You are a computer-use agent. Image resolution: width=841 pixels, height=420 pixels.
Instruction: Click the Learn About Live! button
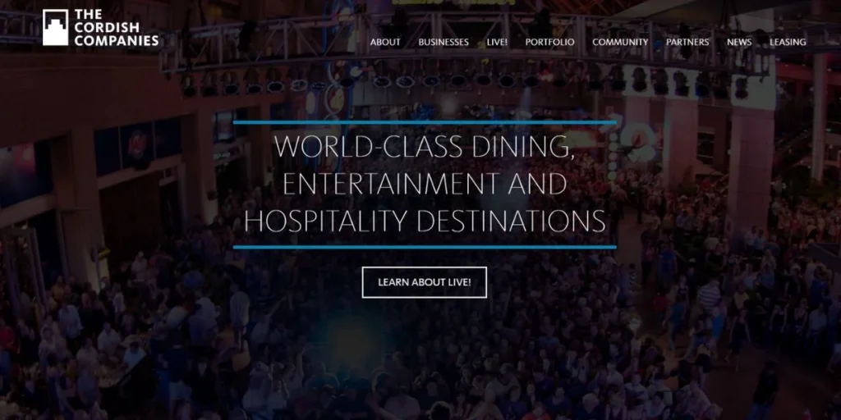(425, 282)
